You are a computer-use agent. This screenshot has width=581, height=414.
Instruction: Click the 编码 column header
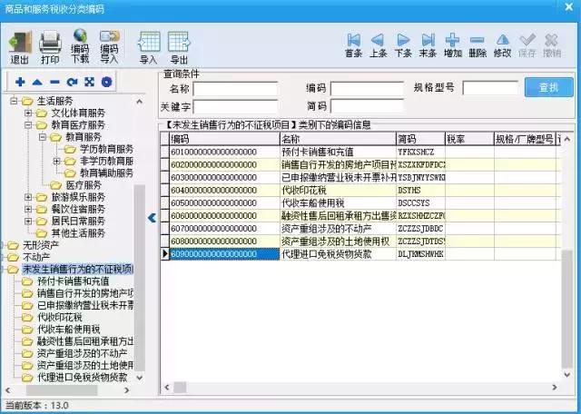(x=224, y=139)
